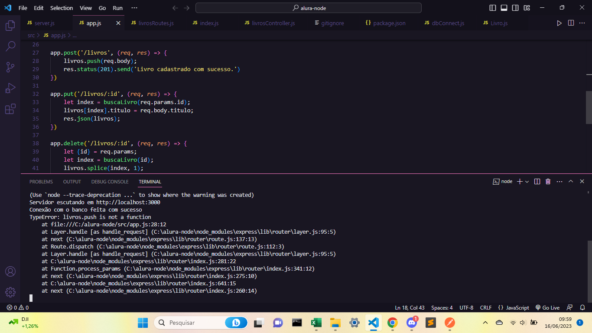This screenshot has height=333, width=592.
Task: Open the Explorer view in activity bar
Action: click(x=10, y=26)
